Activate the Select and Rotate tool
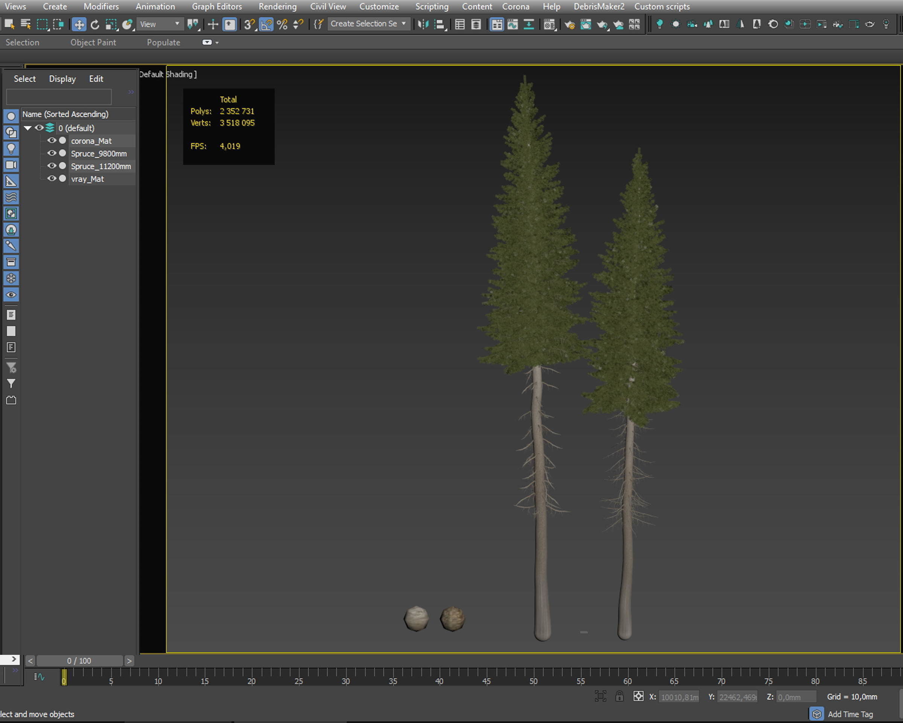This screenshot has width=903, height=723. coord(95,24)
